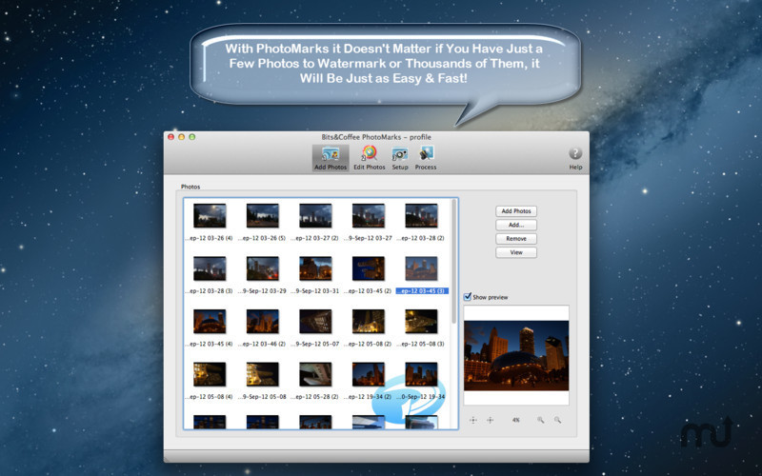The width and height of the screenshot is (762, 476).
Task: Select thumbnail labeled ...ep-12 03-26 (4)
Action: (x=210, y=216)
